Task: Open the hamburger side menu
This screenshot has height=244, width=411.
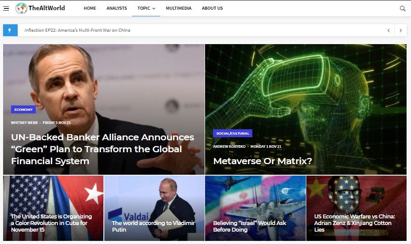Action: click(6, 8)
